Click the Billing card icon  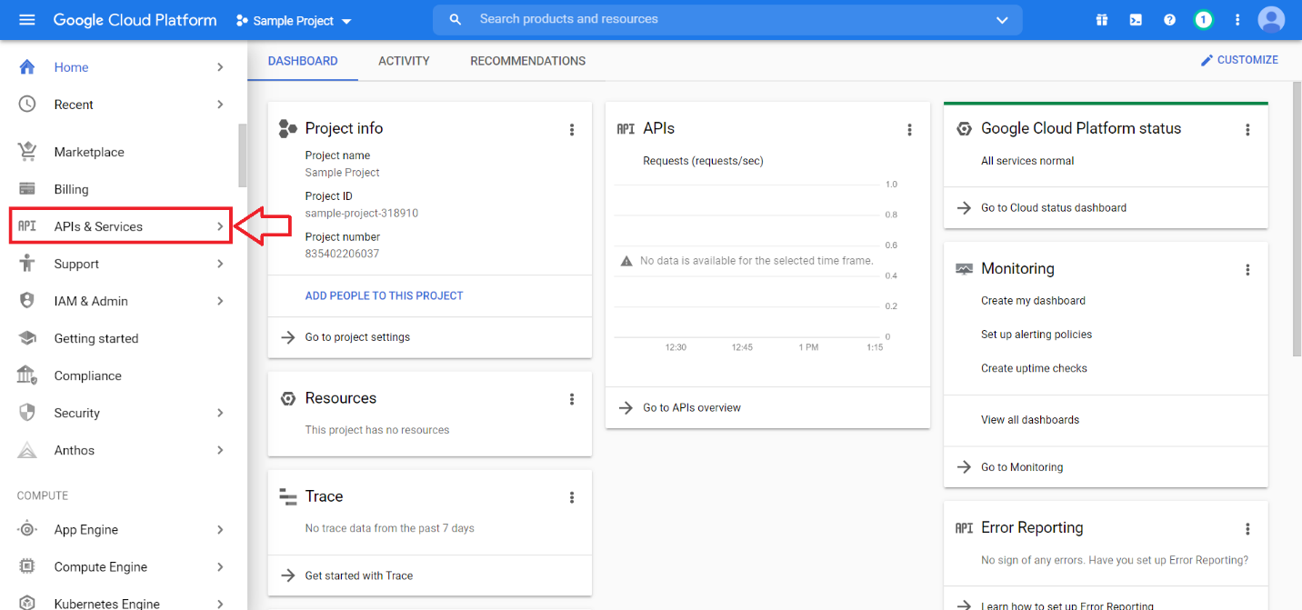[x=27, y=189]
